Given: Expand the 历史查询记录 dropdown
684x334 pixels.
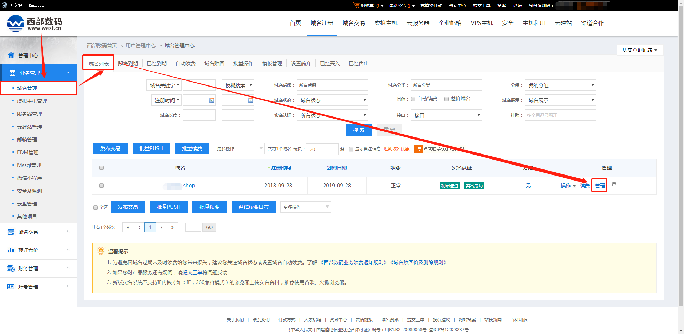Looking at the screenshot, I should tap(639, 50).
